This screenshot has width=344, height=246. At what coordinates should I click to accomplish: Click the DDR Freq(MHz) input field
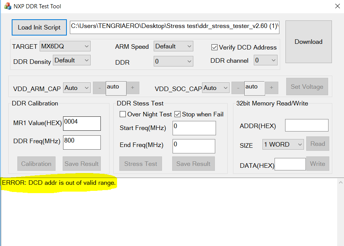[x=82, y=142]
